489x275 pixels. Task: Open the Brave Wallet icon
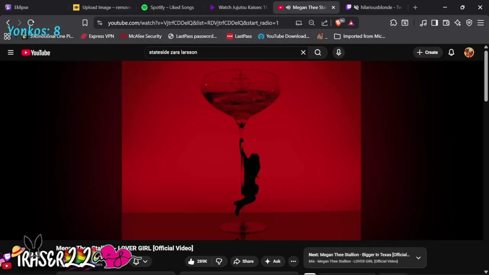click(446, 23)
